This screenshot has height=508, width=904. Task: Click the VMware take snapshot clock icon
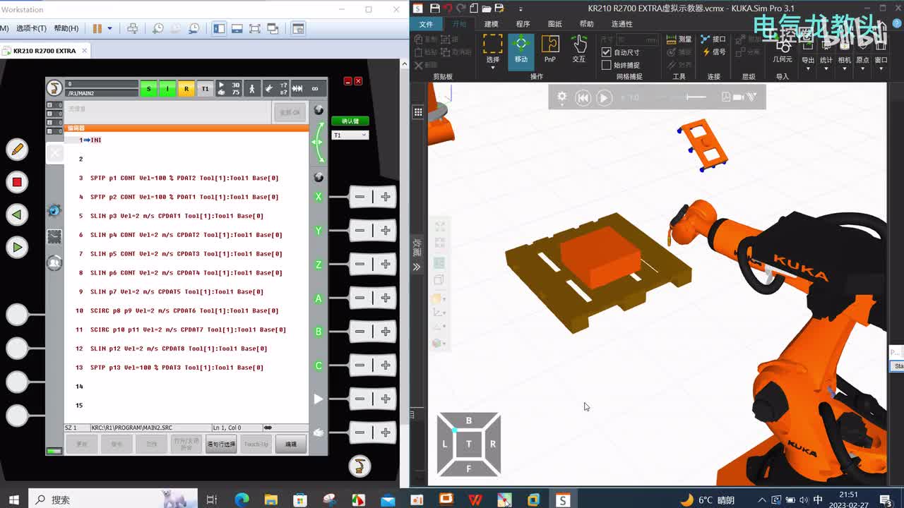[158, 28]
